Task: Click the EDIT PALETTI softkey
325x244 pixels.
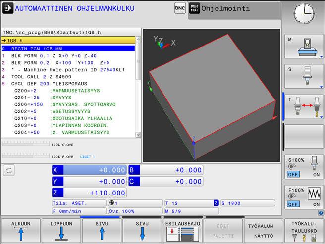Action: click(223, 230)
